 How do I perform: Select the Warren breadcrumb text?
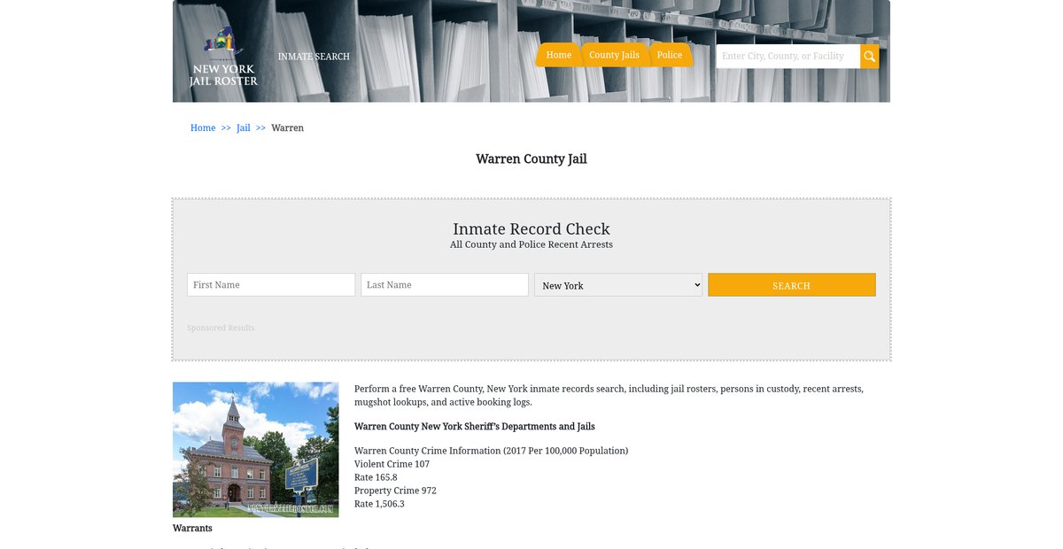(287, 128)
